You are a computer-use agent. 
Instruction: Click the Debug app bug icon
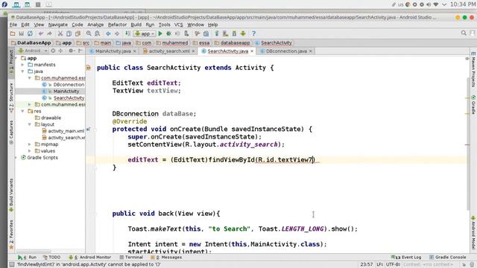pos(168,33)
